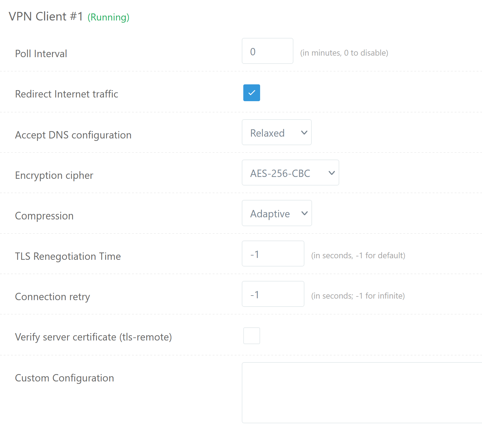Click the "in minutes, 0 to disable" hint
The image size is (482, 434).
pyautogui.click(x=344, y=53)
